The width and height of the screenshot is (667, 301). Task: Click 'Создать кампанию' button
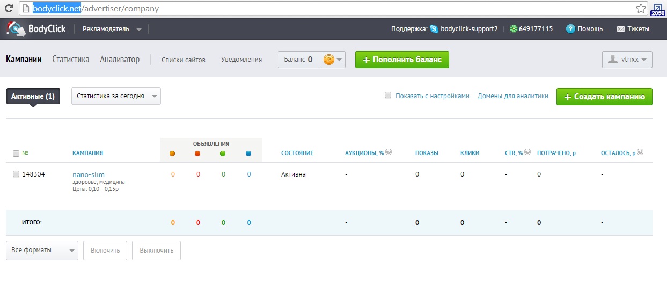(604, 97)
